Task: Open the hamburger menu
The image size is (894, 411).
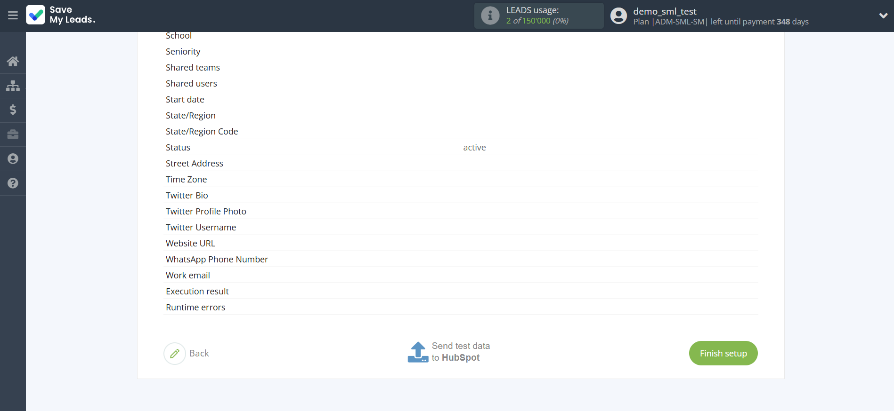Action: click(13, 16)
